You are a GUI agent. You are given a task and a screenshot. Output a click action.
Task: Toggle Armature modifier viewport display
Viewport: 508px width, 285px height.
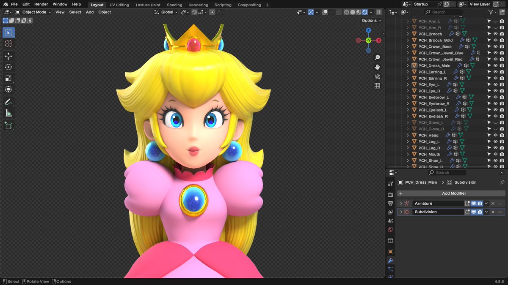coord(474,204)
